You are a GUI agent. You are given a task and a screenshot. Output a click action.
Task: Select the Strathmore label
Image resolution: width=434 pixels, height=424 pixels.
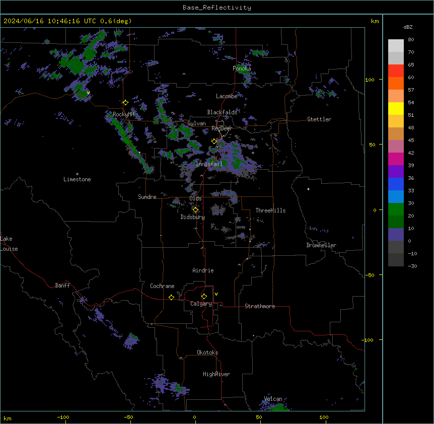(260, 306)
